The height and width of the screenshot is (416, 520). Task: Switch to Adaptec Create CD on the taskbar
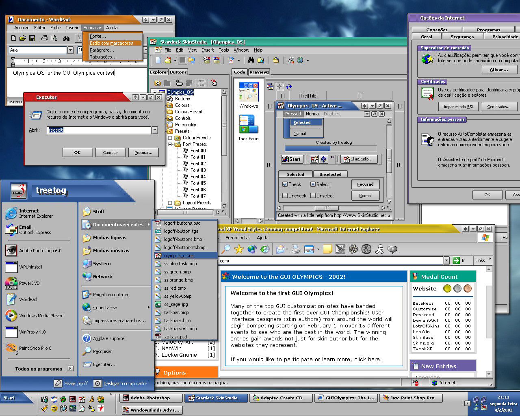[281, 398]
